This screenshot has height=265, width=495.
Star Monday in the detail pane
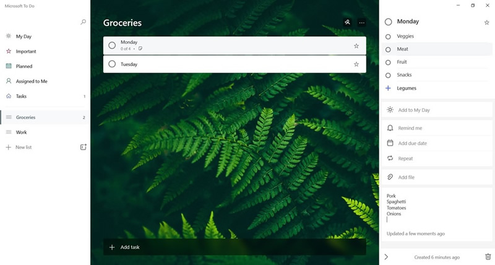[486, 22]
